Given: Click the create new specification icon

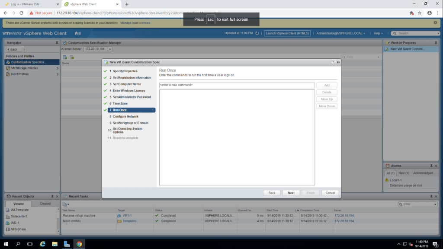Looking at the screenshot, I should [65, 57].
